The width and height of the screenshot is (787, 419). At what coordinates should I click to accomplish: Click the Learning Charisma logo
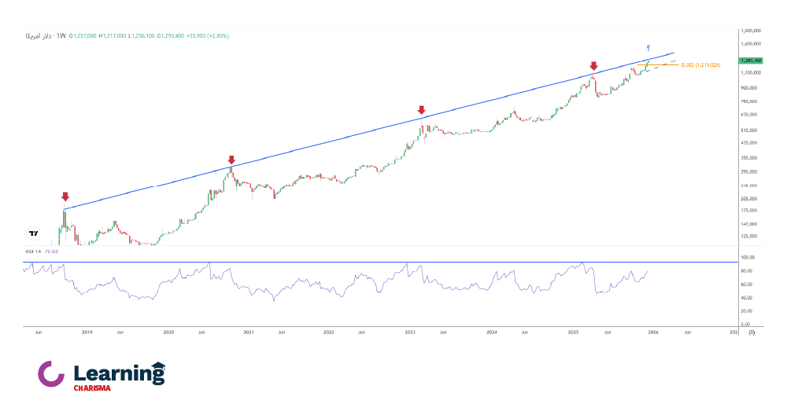pos(102,375)
